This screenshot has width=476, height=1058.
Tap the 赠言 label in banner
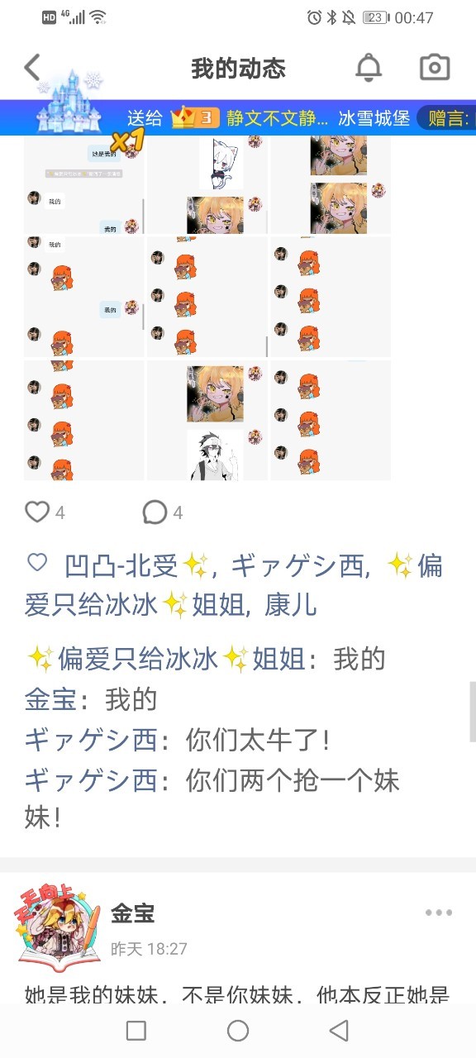point(447,117)
